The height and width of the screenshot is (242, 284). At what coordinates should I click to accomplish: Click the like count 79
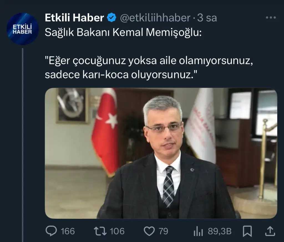(164, 231)
